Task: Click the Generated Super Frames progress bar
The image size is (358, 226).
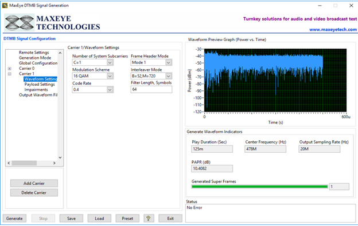Action: [x=260, y=187]
